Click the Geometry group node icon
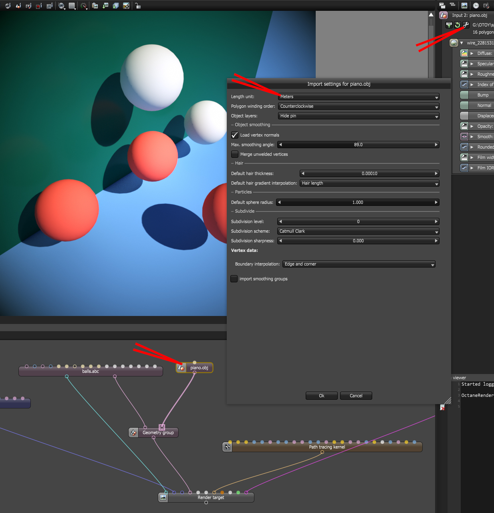This screenshot has height=513, width=494. (133, 433)
